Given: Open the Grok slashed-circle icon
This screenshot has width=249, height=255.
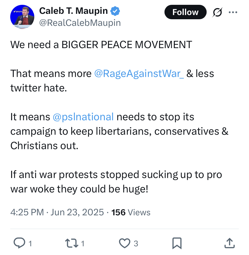Looking at the screenshot, I should 217,12.
